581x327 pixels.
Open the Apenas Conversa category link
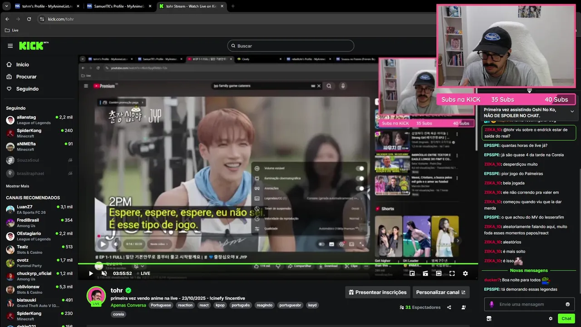[128, 305]
